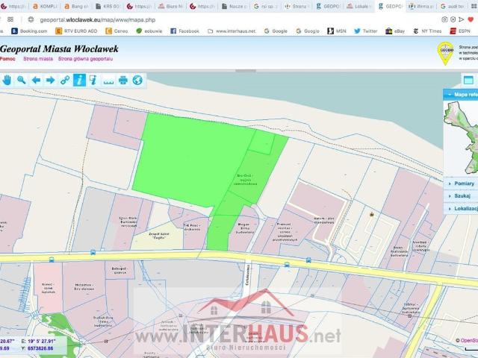Select the pan hand tool
The image size is (478, 358).
(7, 80)
